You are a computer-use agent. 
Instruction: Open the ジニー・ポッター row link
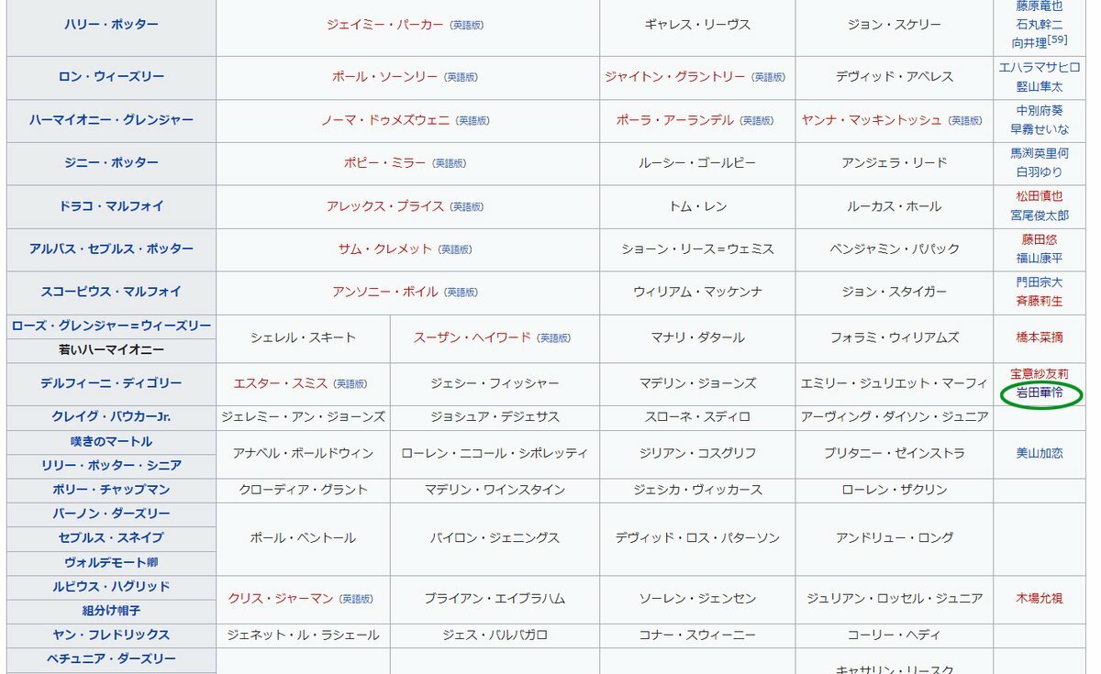(111, 163)
